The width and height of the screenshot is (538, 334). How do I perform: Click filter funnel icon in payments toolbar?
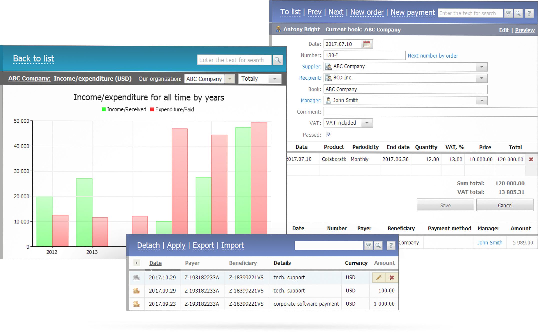[368, 246]
